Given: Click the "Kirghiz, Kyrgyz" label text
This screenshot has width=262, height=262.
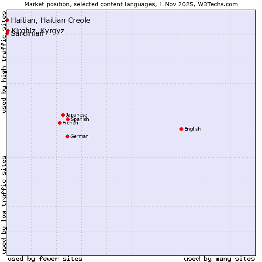Looking at the screenshot, I should click(x=38, y=30).
